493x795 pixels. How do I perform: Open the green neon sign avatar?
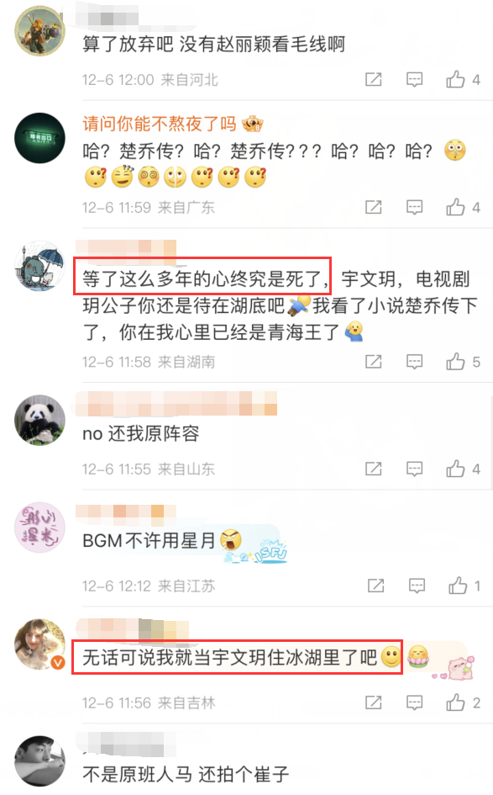(39, 138)
